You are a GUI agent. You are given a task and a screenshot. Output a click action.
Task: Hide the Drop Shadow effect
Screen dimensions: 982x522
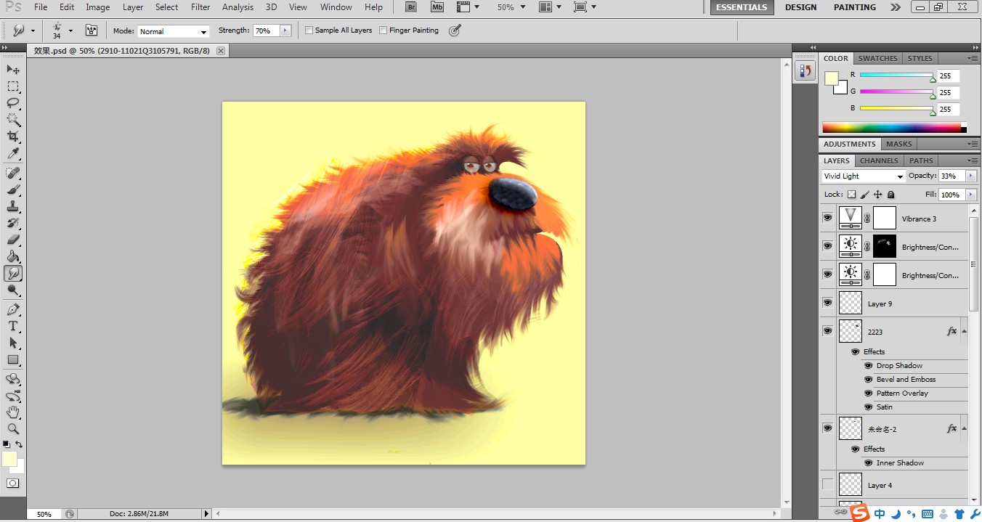[x=869, y=365]
